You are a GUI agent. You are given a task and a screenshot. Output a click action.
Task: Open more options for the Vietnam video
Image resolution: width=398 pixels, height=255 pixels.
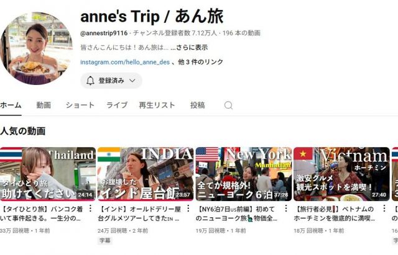pos(384,208)
